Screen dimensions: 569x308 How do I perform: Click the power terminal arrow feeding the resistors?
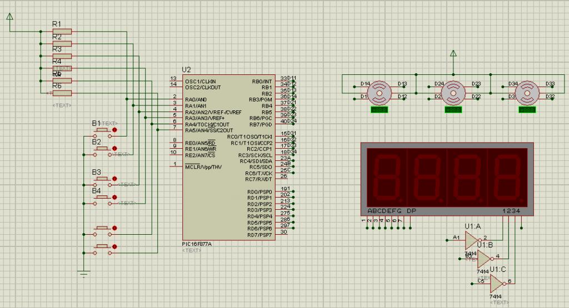click(10, 17)
